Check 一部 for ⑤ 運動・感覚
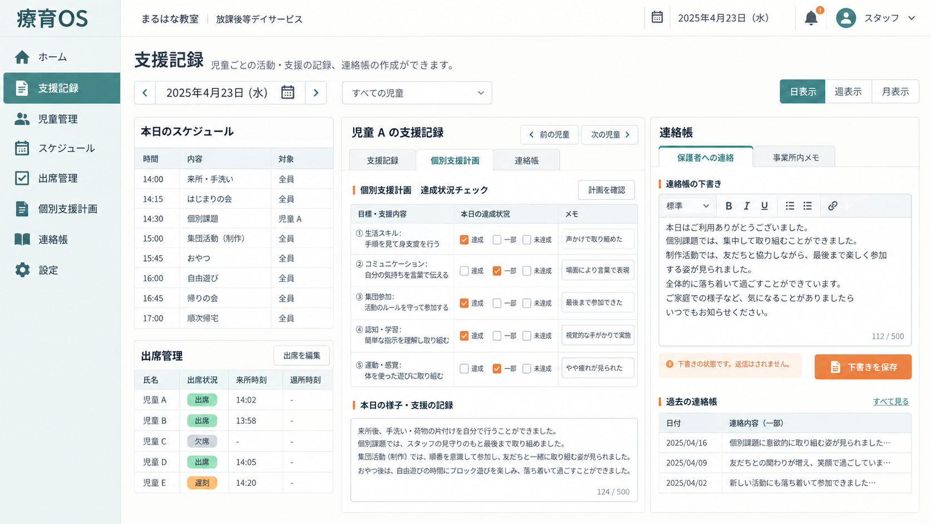This screenshot has width=931, height=524. pyautogui.click(x=497, y=369)
